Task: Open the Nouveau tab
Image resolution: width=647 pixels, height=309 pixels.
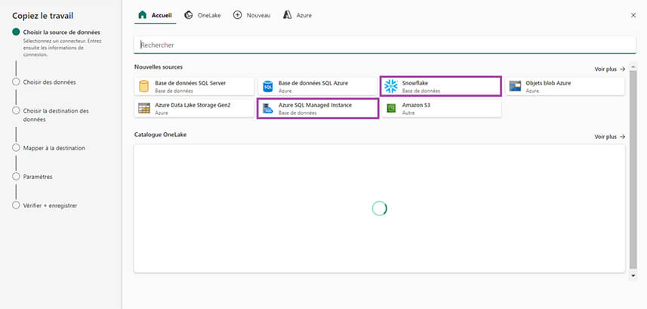Action: tap(251, 15)
